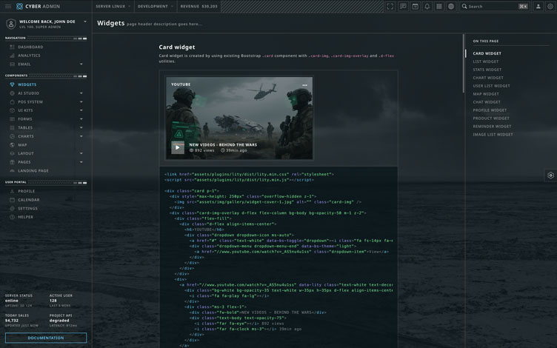This screenshot has height=348, width=557.
Task: Open the calendar icon in top bar
Action: coord(415,6)
